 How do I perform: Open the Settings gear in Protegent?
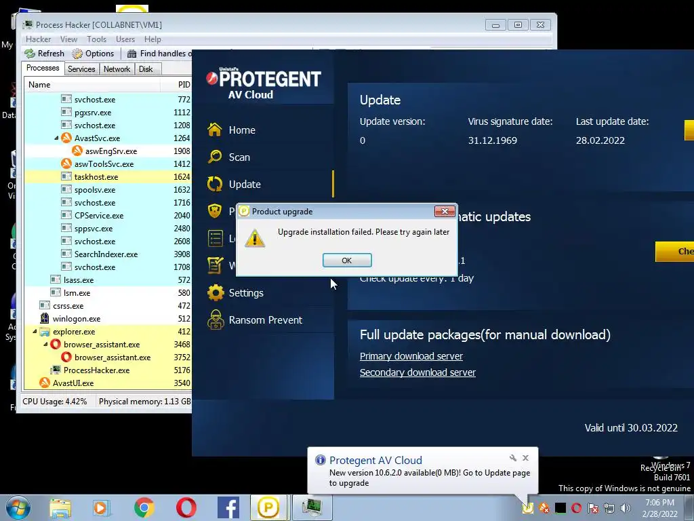pyautogui.click(x=216, y=293)
